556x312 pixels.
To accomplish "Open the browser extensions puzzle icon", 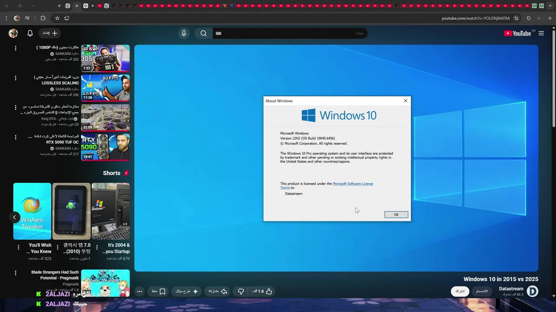I will coord(43,18).
